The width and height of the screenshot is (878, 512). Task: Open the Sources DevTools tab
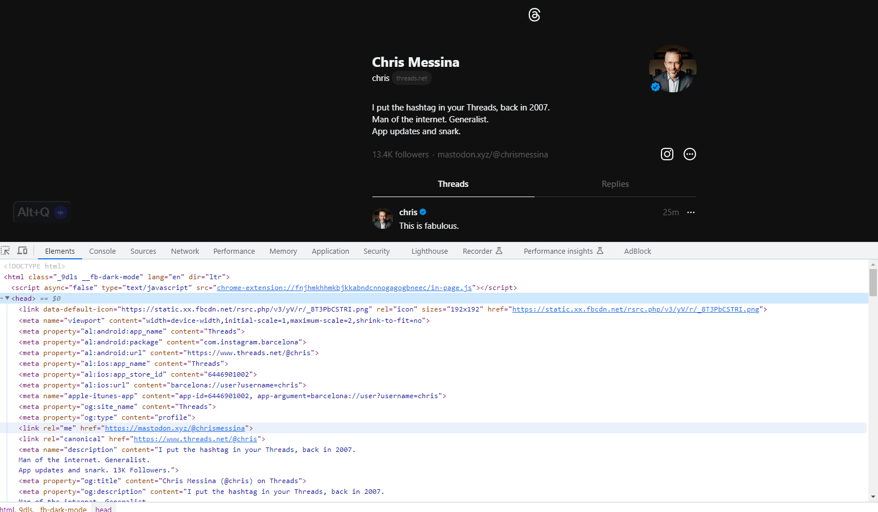[143, 251]
